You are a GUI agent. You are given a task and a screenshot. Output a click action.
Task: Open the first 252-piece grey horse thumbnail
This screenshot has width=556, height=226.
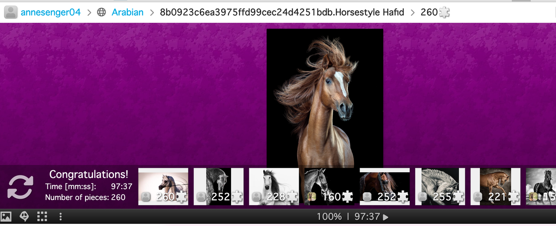(218, 186)
